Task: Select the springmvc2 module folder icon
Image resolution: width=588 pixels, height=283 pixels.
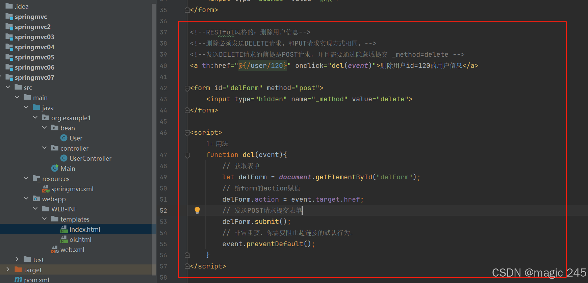Action: click(9, 27)
